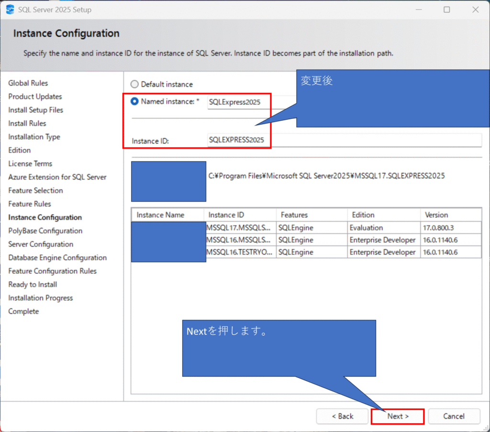The height and width of the screenshot is (432, 490).
Task: Minimize the SQL Server 2025 Setup window
Action: 419,10
